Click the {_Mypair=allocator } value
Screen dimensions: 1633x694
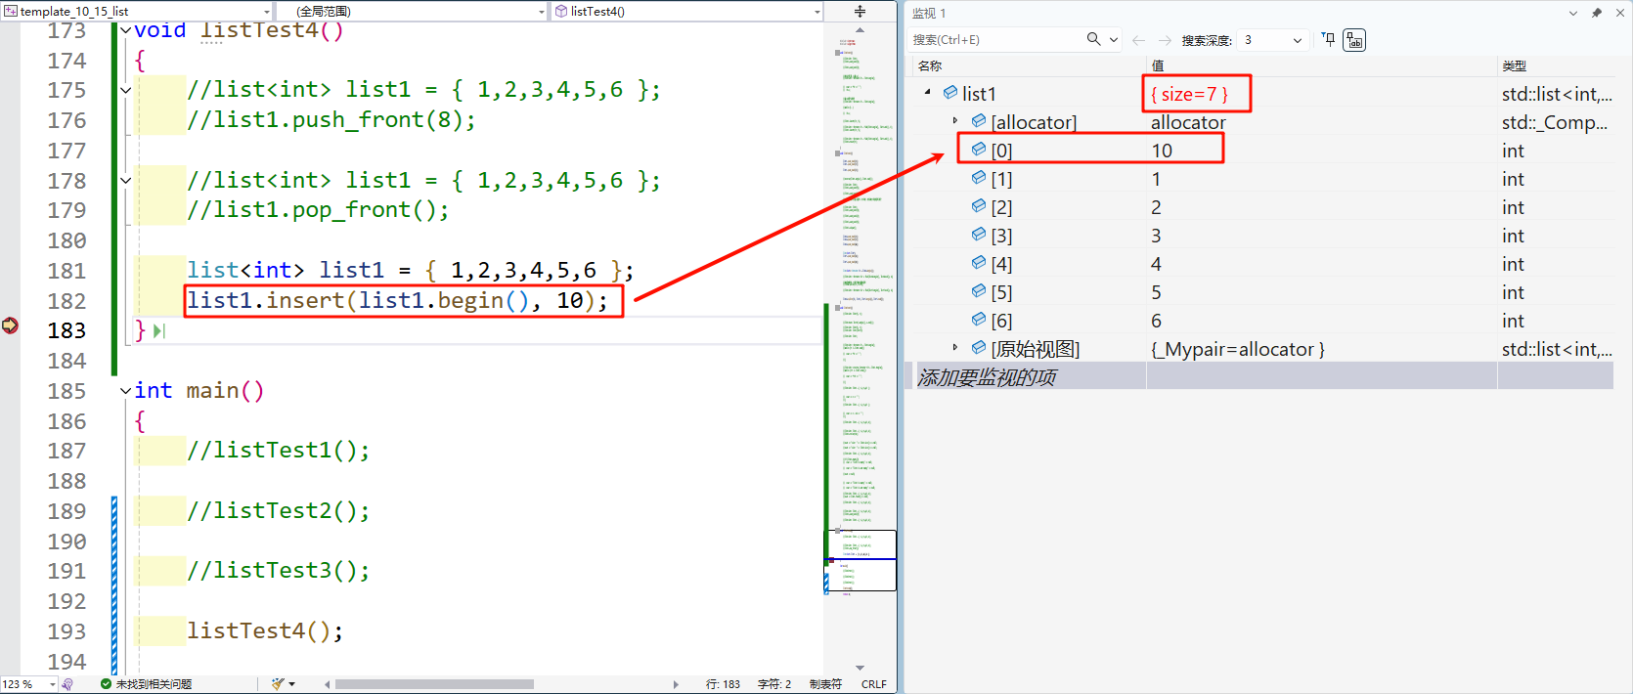pos(1238,349)
